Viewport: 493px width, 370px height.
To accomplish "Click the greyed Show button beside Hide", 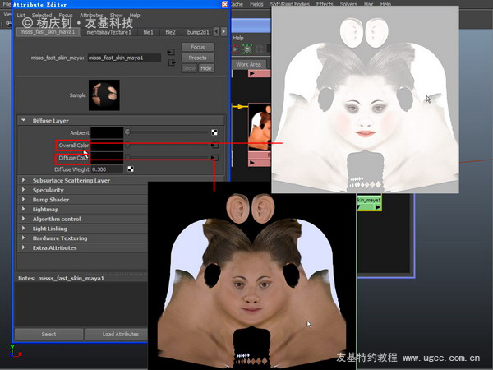I will coord(189,68).
